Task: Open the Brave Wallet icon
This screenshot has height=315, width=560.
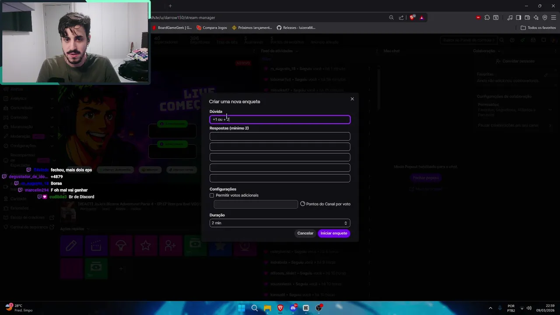Action: point(527,17)
